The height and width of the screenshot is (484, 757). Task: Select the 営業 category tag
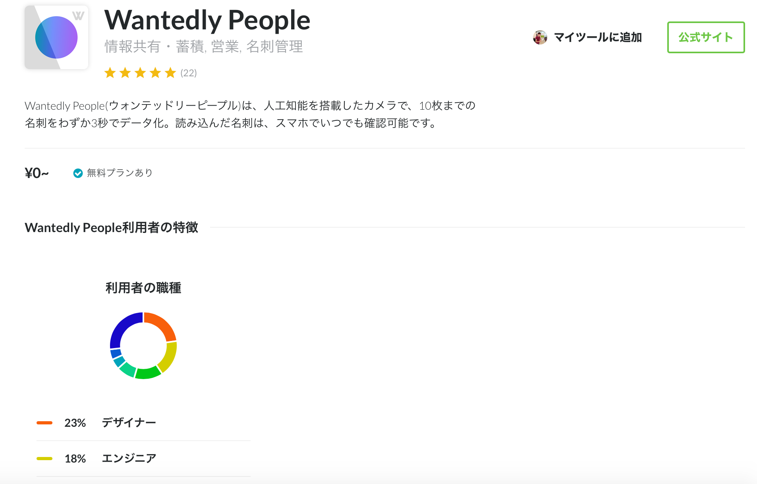(x=225, y=46)
